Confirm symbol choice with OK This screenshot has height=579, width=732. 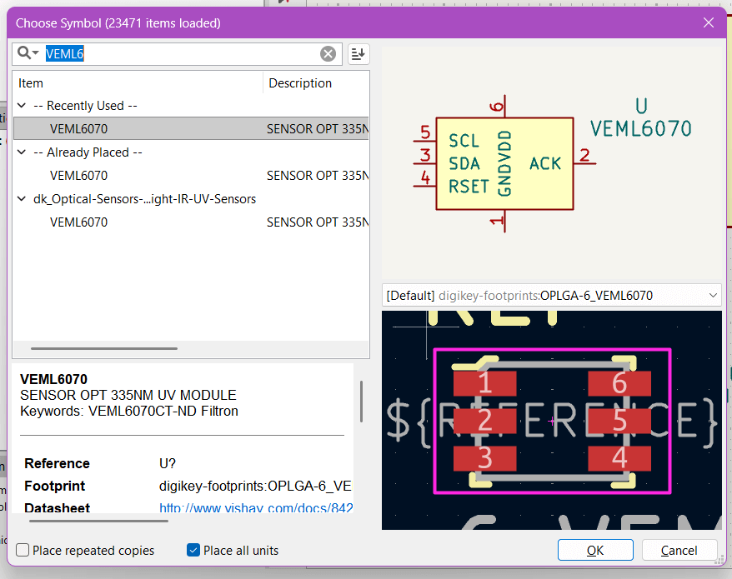pyautogui.click(x=595, y=550)
